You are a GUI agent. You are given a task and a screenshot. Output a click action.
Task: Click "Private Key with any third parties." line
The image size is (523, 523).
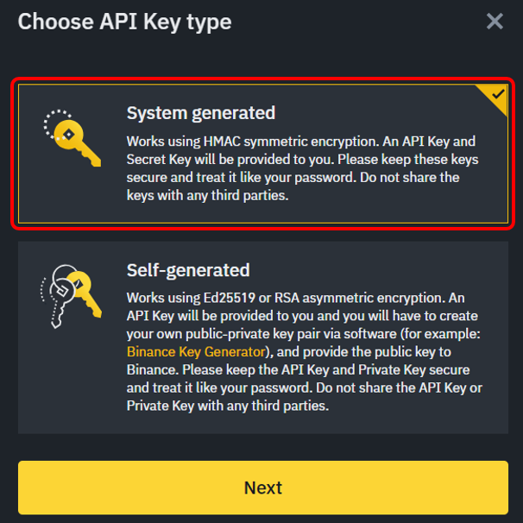228,406
